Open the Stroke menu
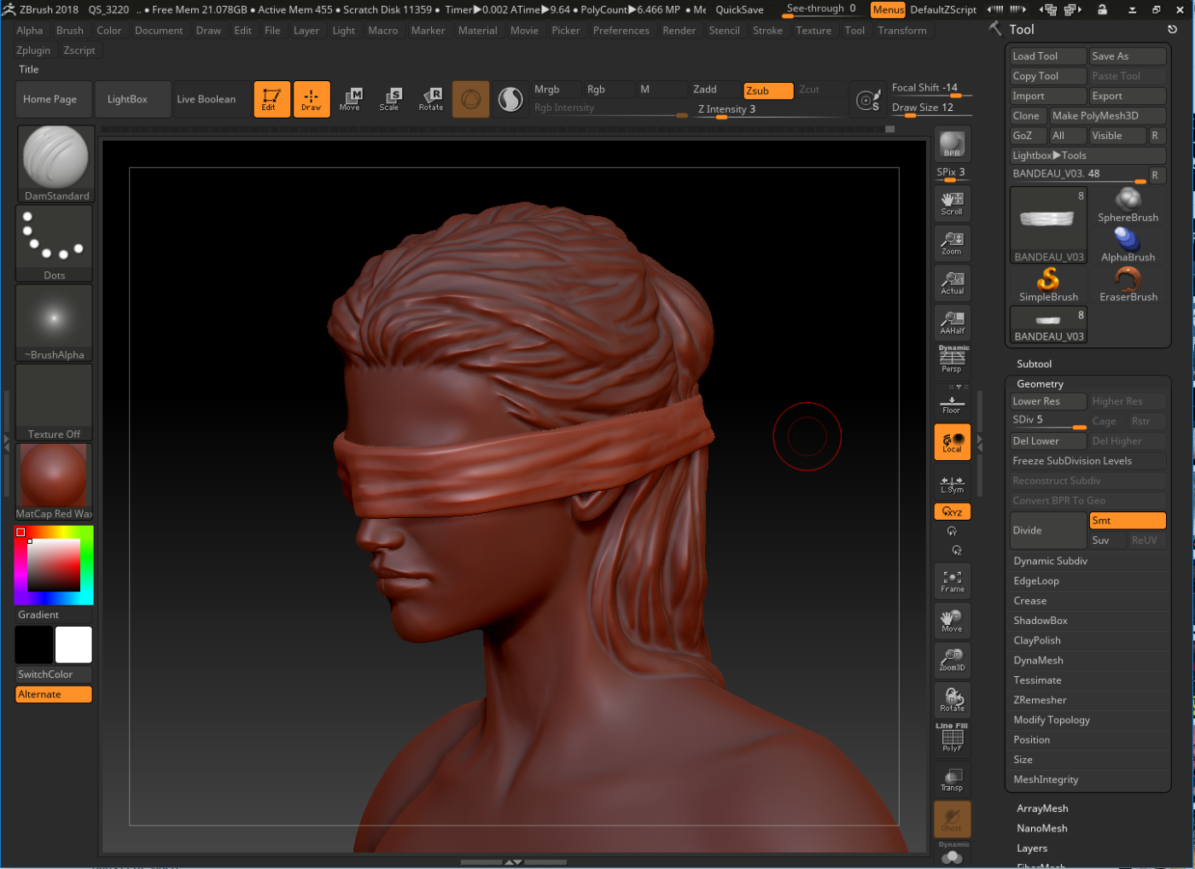The image size is (1195, 869). tap(767, 30)
